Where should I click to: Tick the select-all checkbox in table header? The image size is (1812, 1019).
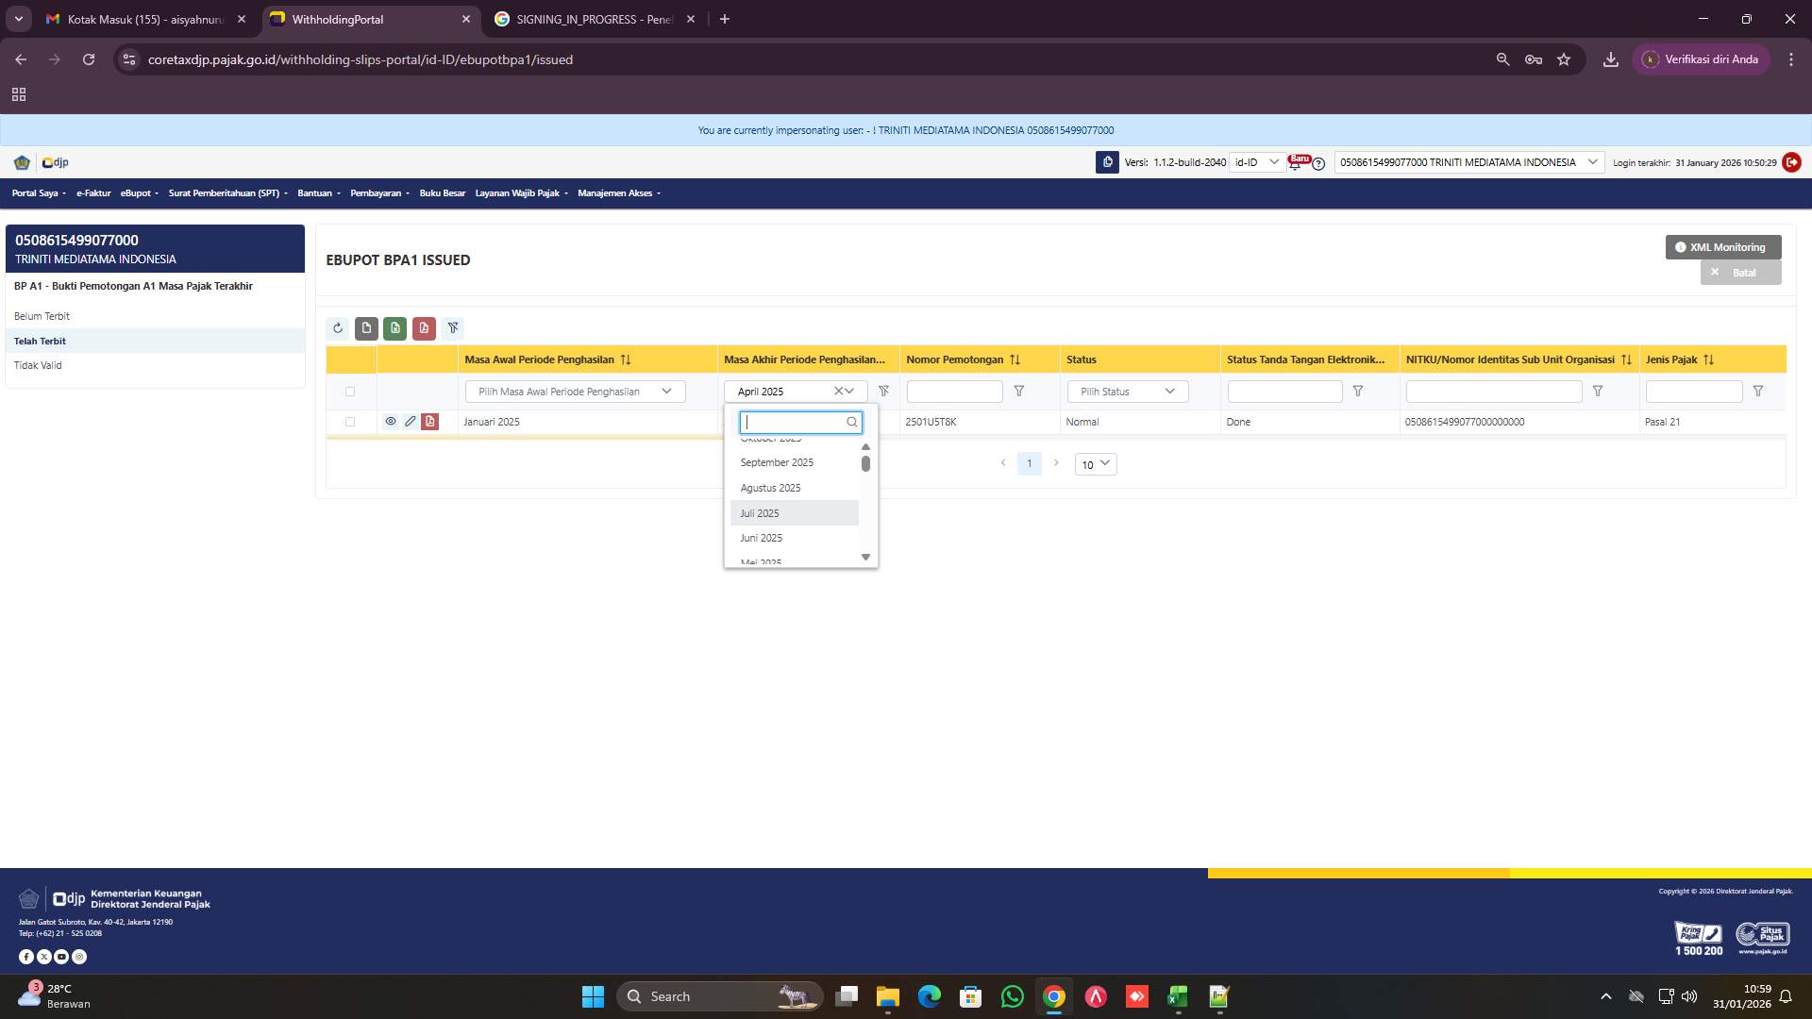(x=350, y=359)
